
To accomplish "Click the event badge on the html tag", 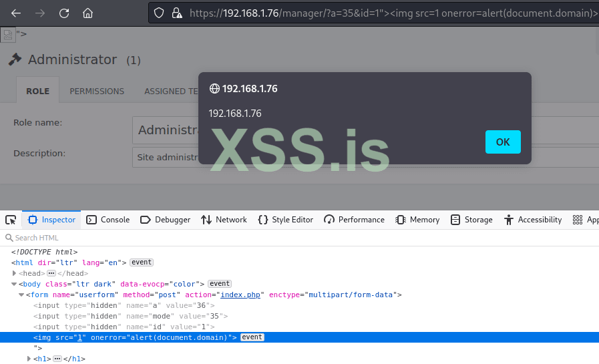I will [142, 262].
